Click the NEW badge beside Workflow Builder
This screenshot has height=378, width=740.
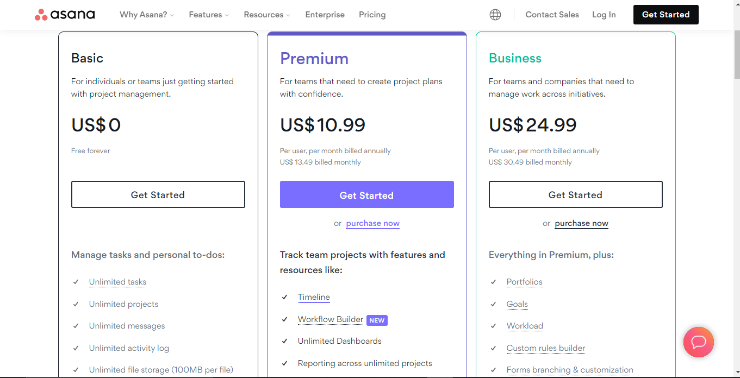tap(377, 320)
